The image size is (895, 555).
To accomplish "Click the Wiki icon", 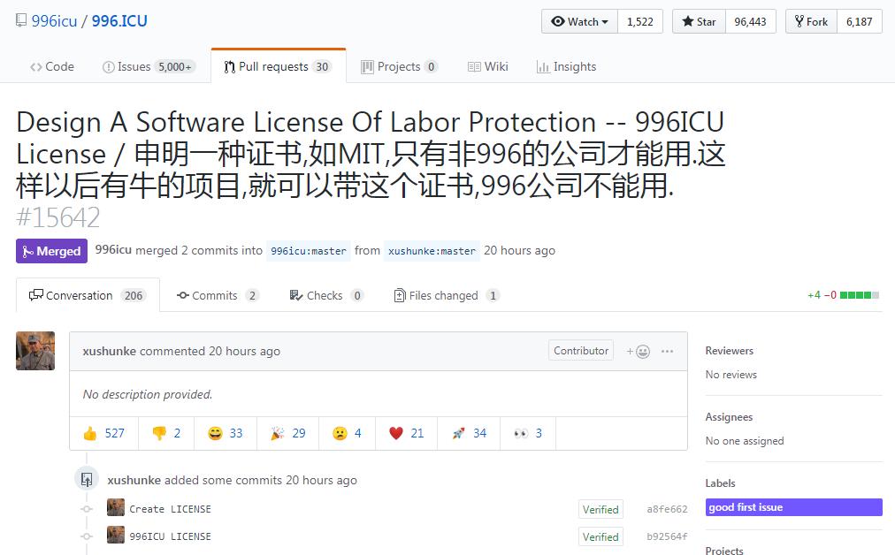I will [475, 66].
